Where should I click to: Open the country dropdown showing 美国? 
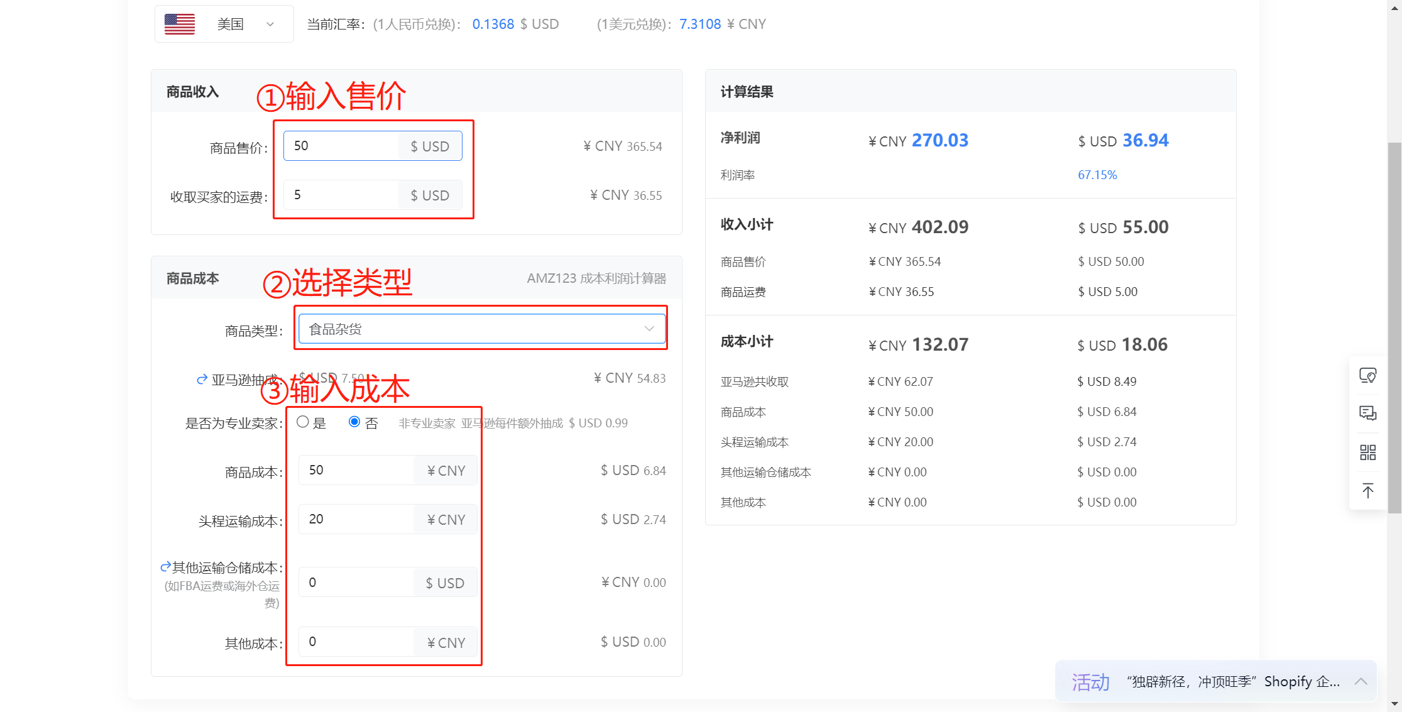coord(224,24)
